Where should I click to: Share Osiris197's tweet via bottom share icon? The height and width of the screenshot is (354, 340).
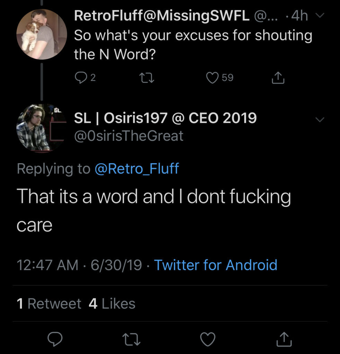(x=284, y=339)
